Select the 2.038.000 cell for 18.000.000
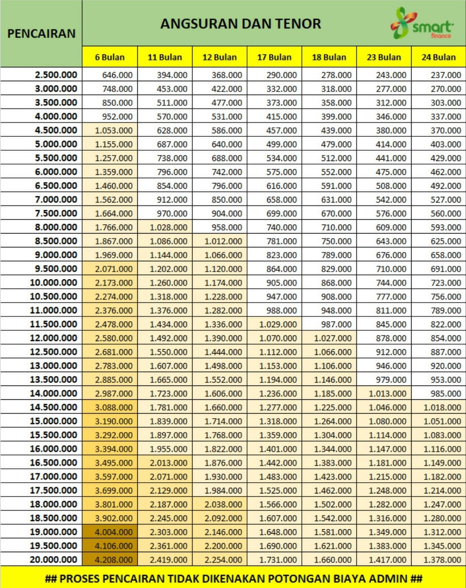The height and width of the screenshot is (588, 466). click(219, 504)
